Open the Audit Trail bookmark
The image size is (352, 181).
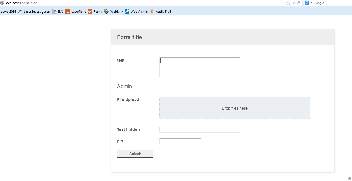(x=160, y=12)
